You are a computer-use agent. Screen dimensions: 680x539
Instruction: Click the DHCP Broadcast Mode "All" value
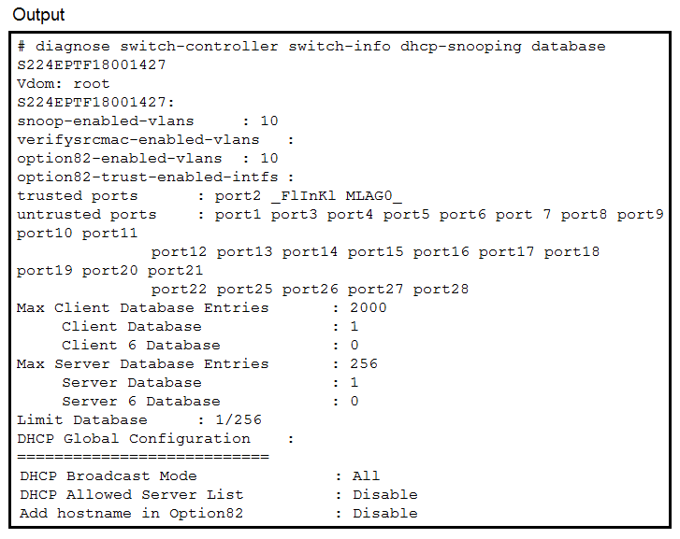[x=367, y=475]
